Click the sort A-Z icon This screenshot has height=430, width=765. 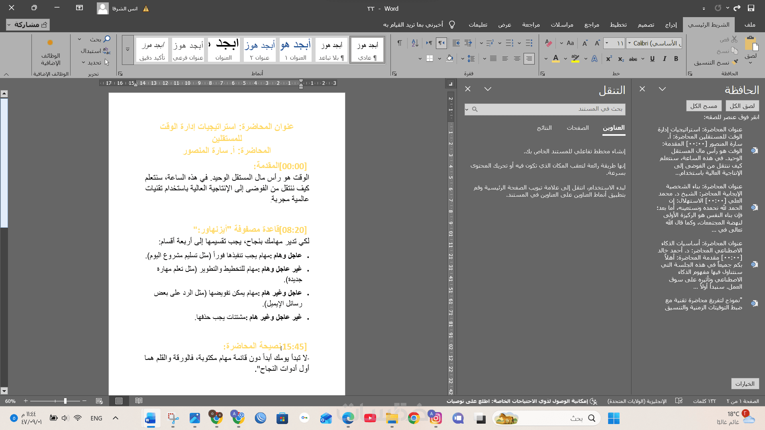pyautogui.click(x=415, y=43)
